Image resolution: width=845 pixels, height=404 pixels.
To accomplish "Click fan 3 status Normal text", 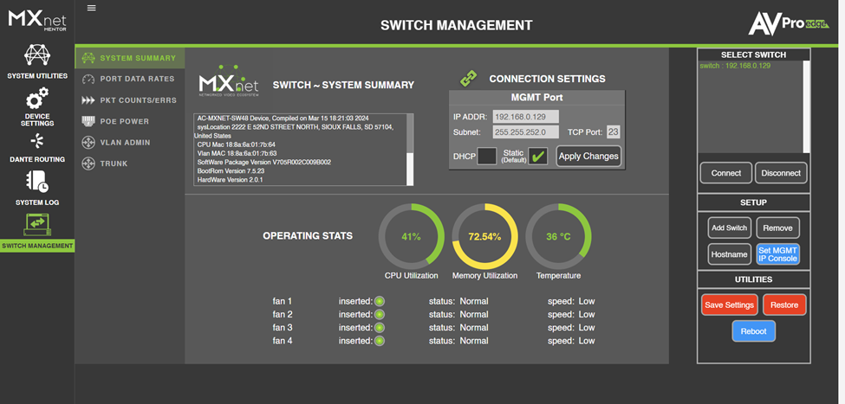I will [458, 328].
